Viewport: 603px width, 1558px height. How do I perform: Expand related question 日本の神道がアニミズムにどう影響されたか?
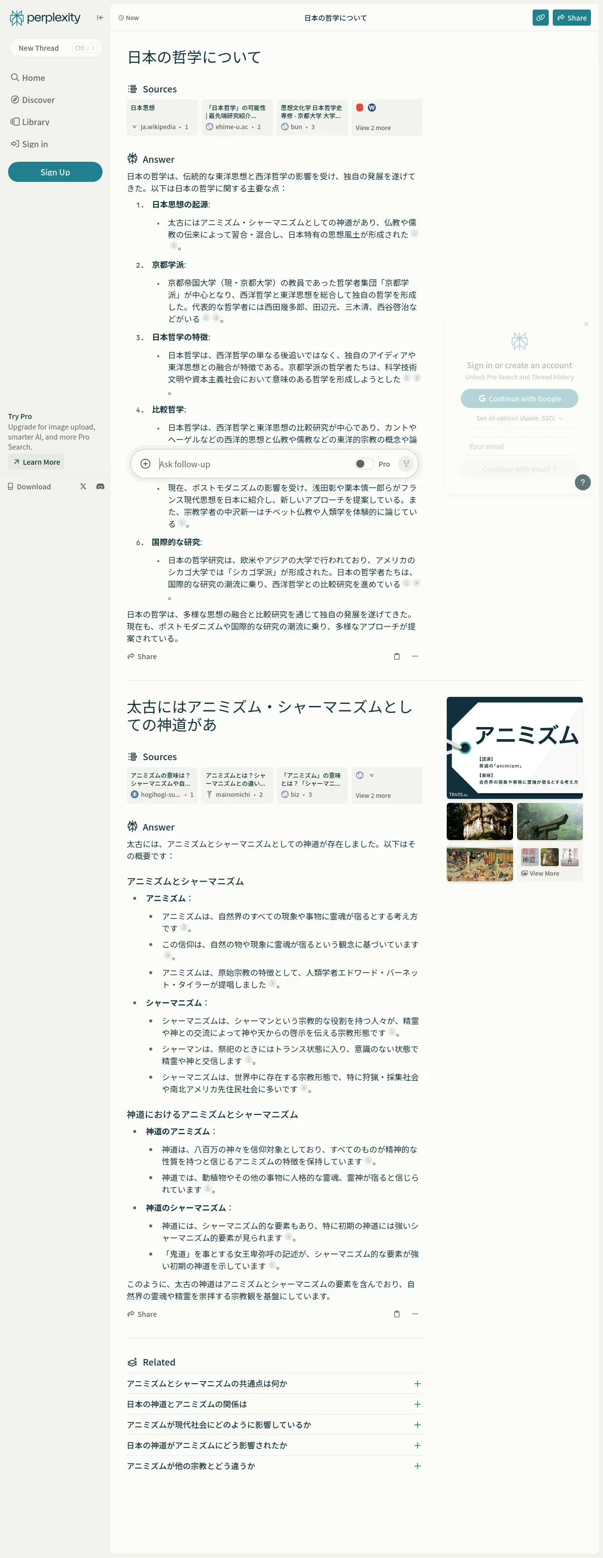coord(274,1445)
